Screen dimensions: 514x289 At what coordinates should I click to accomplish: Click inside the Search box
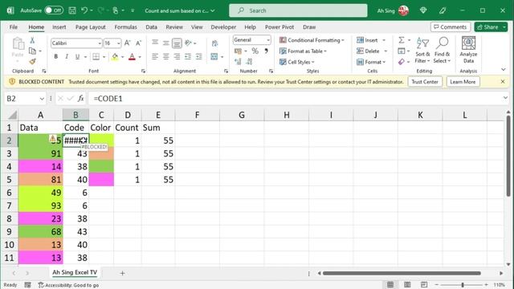click(x=298, y=10)
